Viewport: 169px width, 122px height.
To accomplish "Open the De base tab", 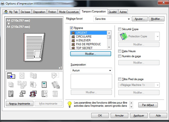I will point(25,12).
